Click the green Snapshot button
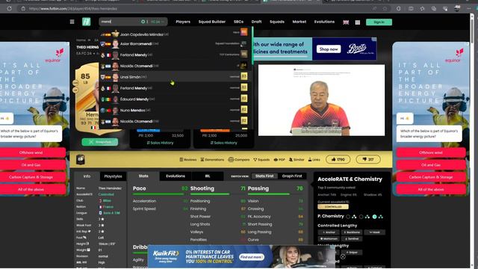 point(100,142)
